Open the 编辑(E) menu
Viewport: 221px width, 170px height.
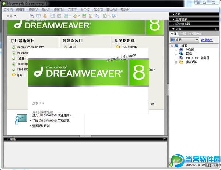(x=21, y=10)
